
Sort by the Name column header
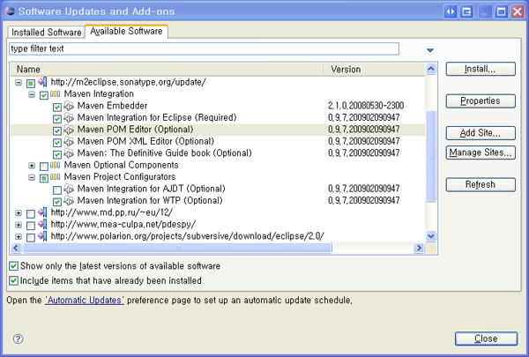[x=167, y=69]
